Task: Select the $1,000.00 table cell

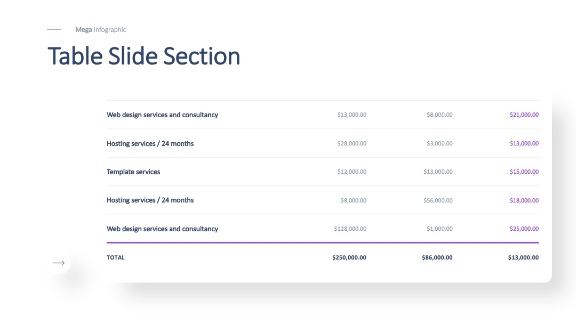Action: [x=439, y=229]
